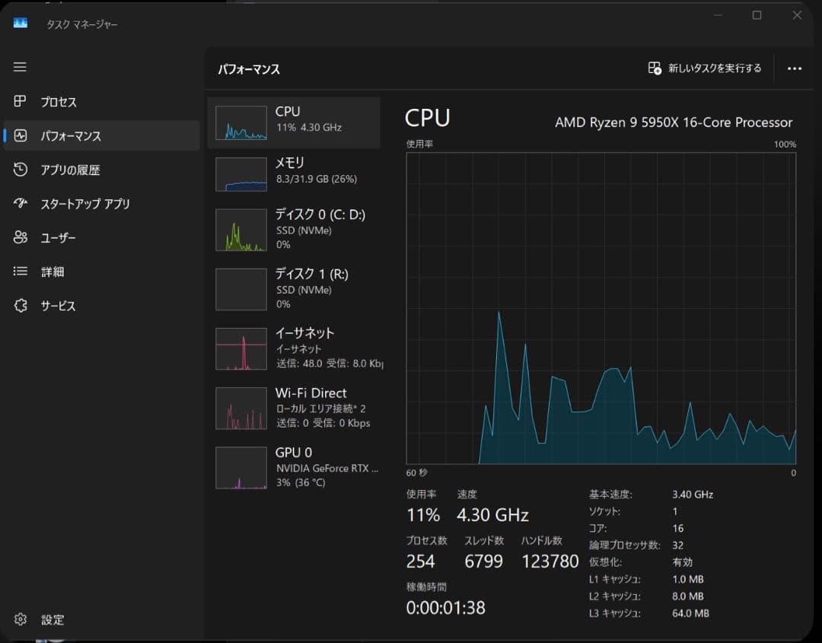Click 新しいタスクを実行する button

(705, 68)
